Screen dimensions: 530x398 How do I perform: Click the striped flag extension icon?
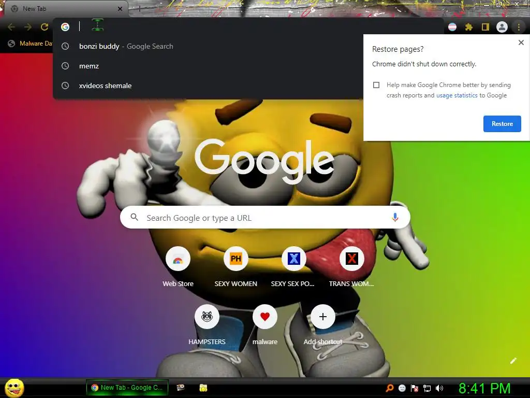pyautogui.click(x=452, y=27)
